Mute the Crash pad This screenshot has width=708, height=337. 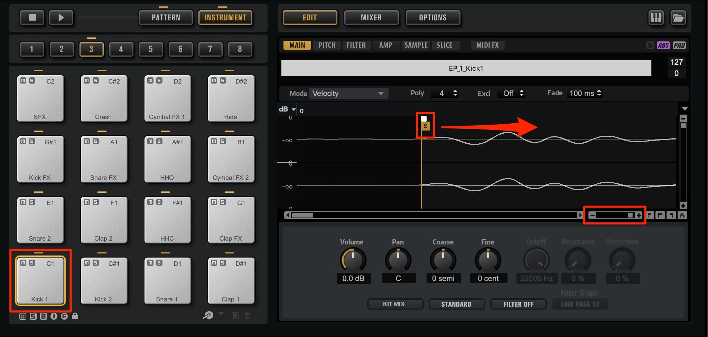(87, 80)
